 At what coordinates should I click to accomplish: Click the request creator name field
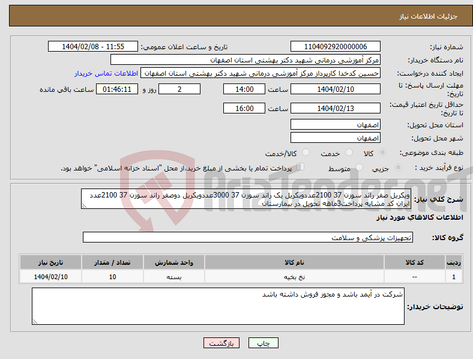tap(261, 73)
